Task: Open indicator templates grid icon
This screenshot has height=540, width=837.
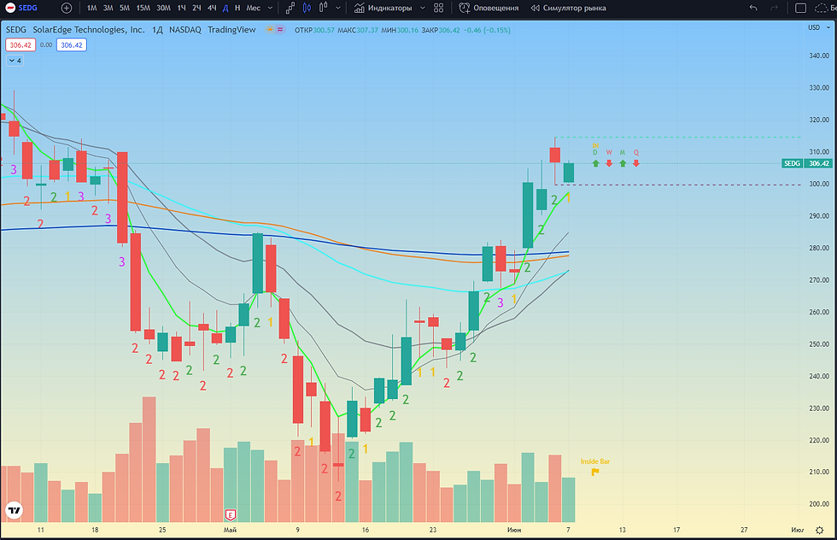Action: click(x=439, y=8)
